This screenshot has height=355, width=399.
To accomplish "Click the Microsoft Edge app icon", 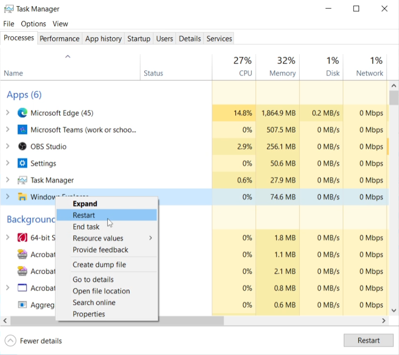I will 22,113.
